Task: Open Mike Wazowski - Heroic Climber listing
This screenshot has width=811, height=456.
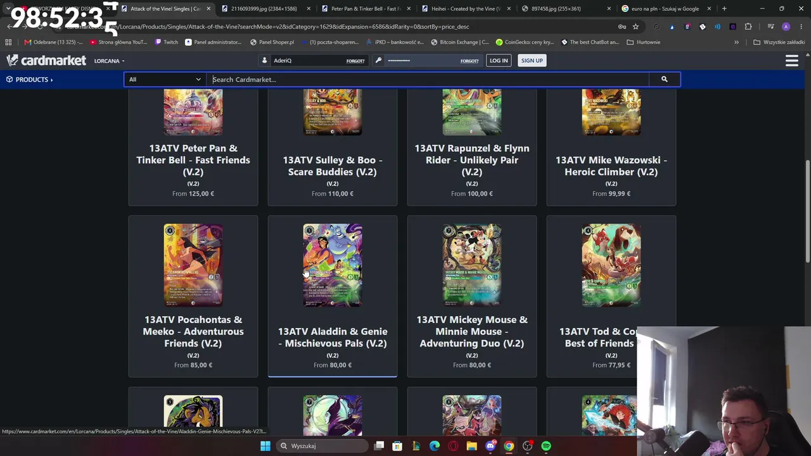Action: [611, 166]
